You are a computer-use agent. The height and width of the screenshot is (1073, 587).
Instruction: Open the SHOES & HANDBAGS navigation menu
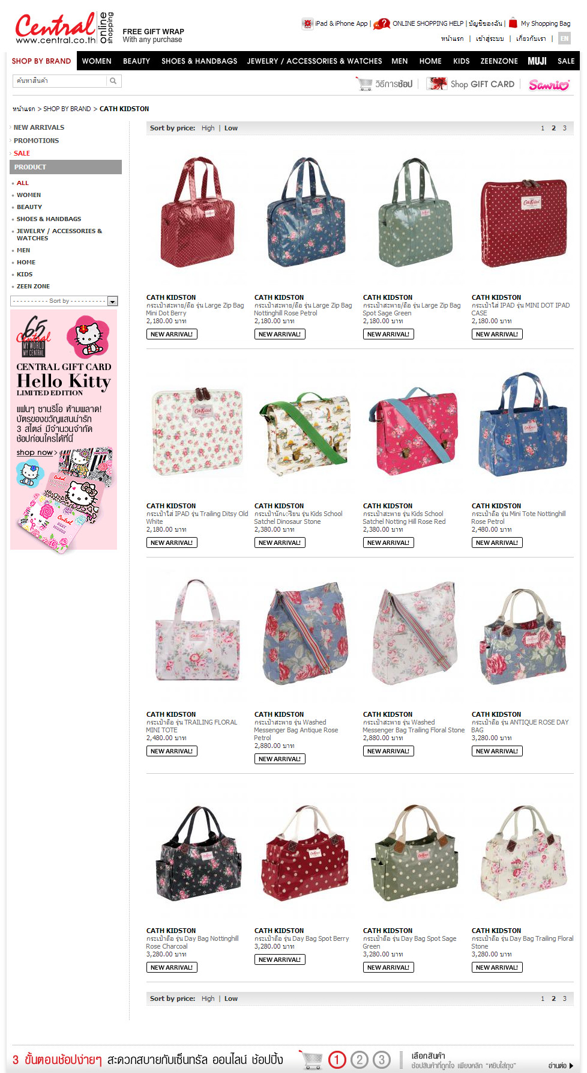pyautogui.click(x=199, y=61)
